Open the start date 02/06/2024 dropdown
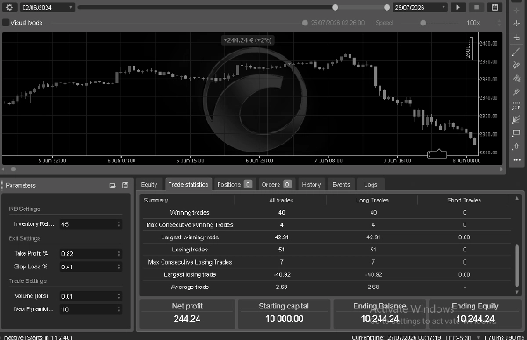 coord(47,7)
